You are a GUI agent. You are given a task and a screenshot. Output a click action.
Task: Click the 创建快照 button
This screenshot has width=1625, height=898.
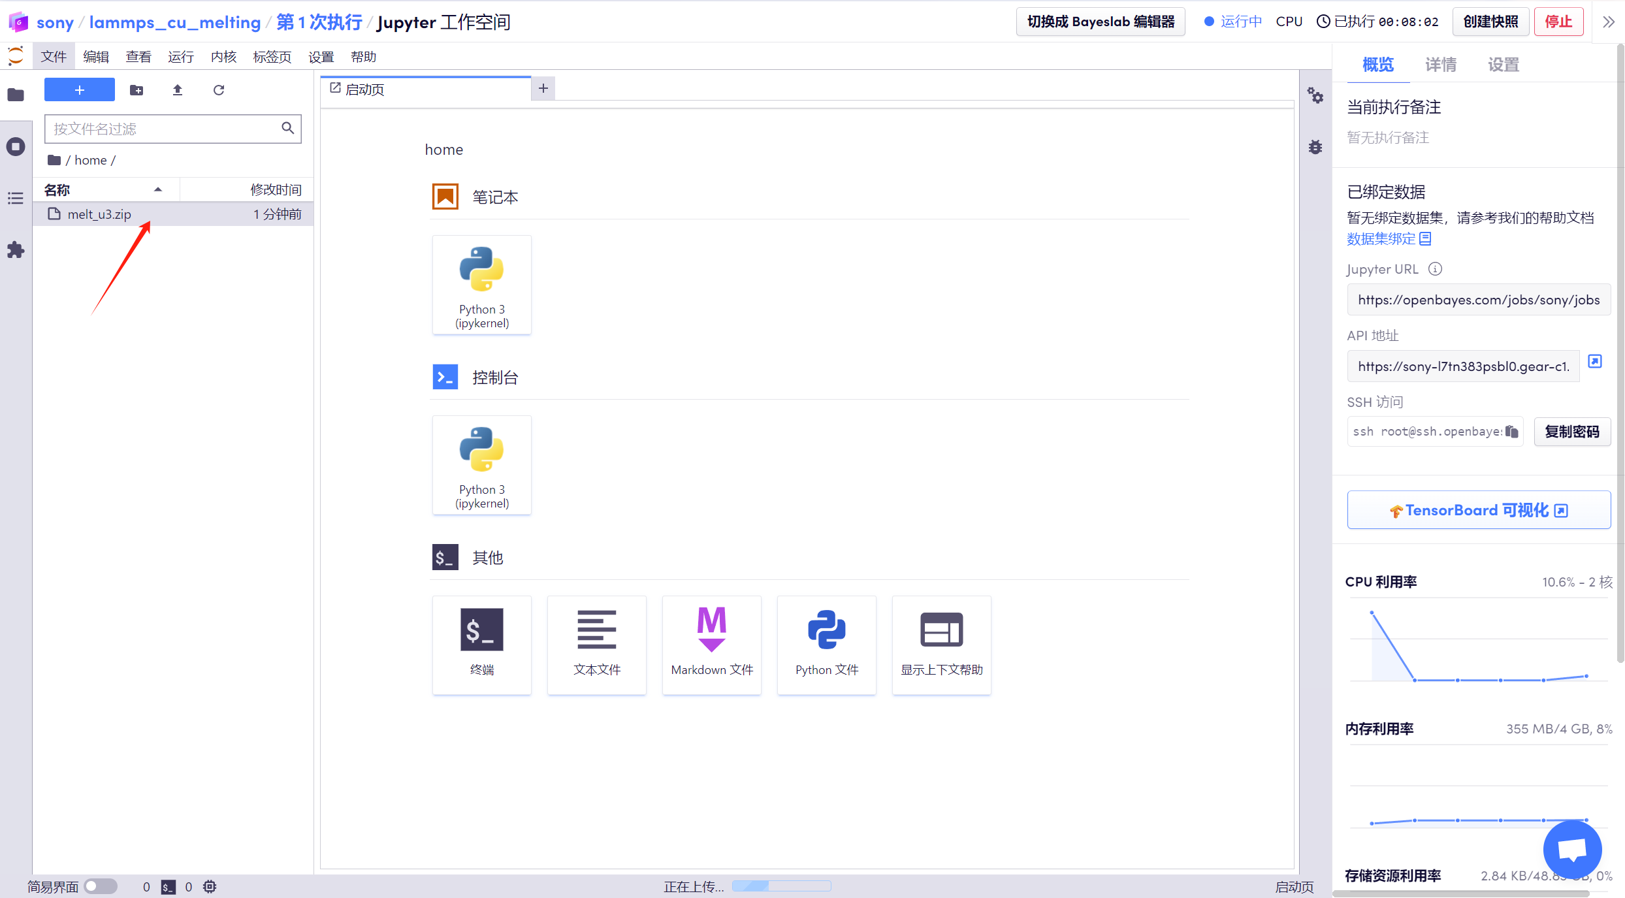pos(1490,22)
